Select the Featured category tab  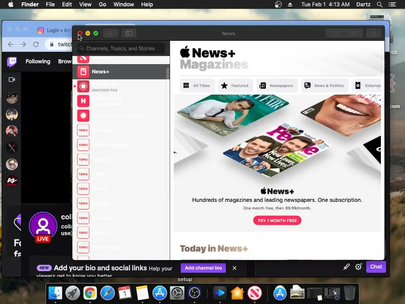pos(235,85)
